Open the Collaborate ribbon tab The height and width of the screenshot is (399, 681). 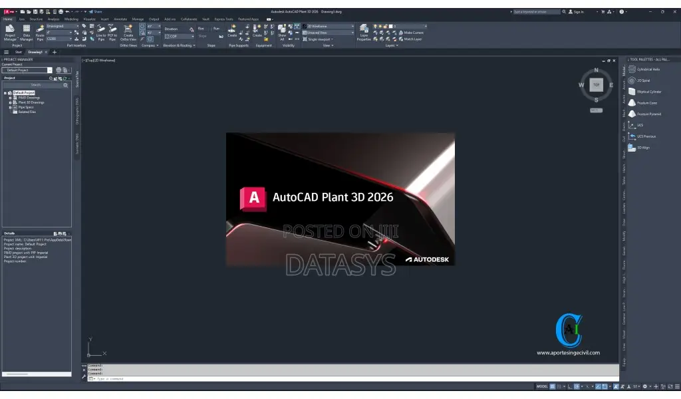point(189,19)
